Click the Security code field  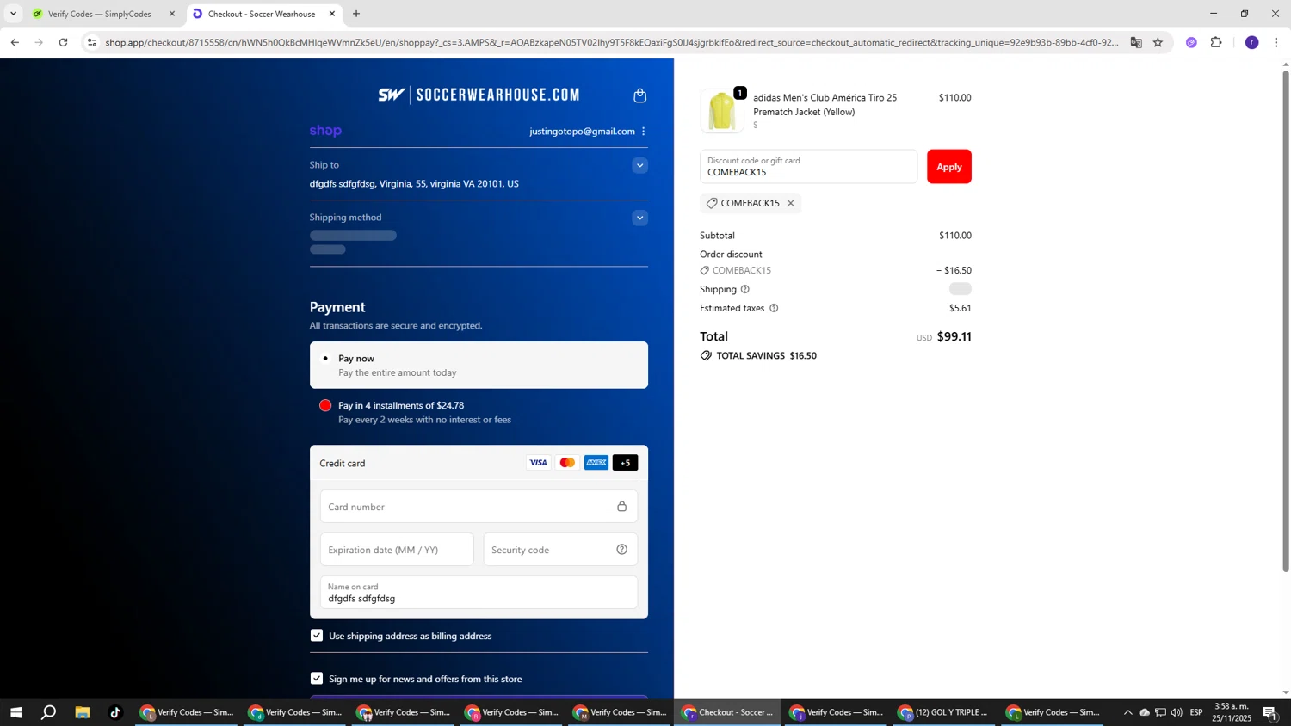tap(560, 550)
